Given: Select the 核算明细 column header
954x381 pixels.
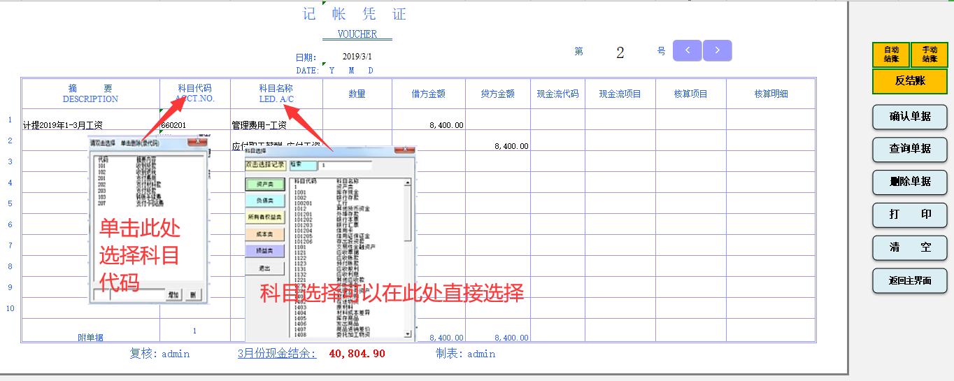Looking at the screenshot, I should [771, 94].
